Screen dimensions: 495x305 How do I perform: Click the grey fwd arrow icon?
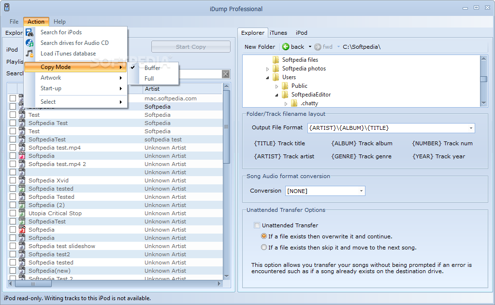[318, 47]
